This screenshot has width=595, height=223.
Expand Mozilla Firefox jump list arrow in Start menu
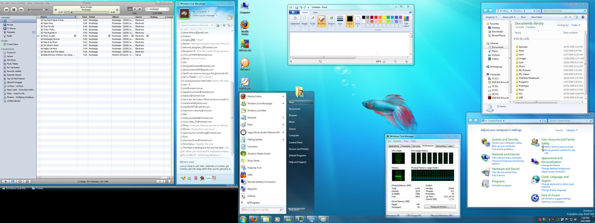pyautogui.click(x=283, y=96)
